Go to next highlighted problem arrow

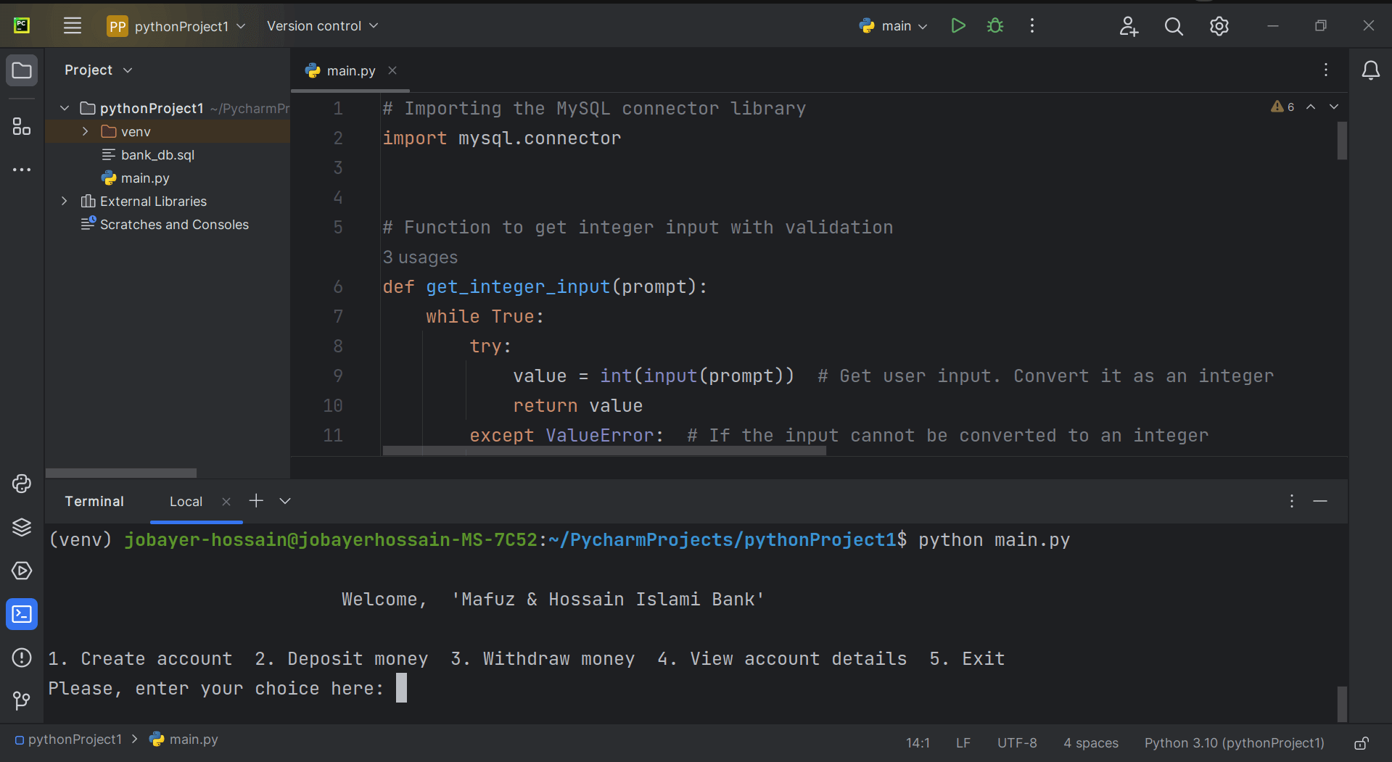pos(1334,107)
